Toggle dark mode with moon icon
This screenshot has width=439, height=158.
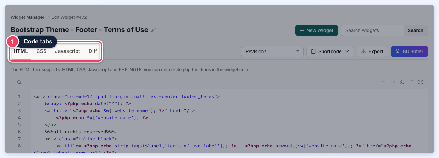click(x=402, y=82)
